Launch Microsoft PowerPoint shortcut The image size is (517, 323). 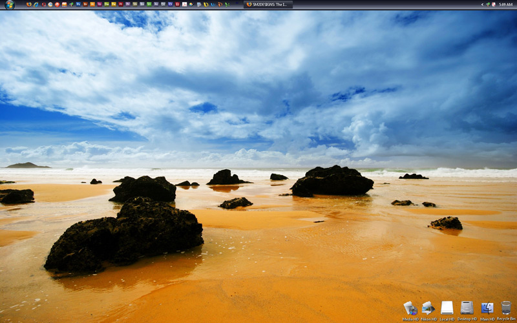[220, 5]
